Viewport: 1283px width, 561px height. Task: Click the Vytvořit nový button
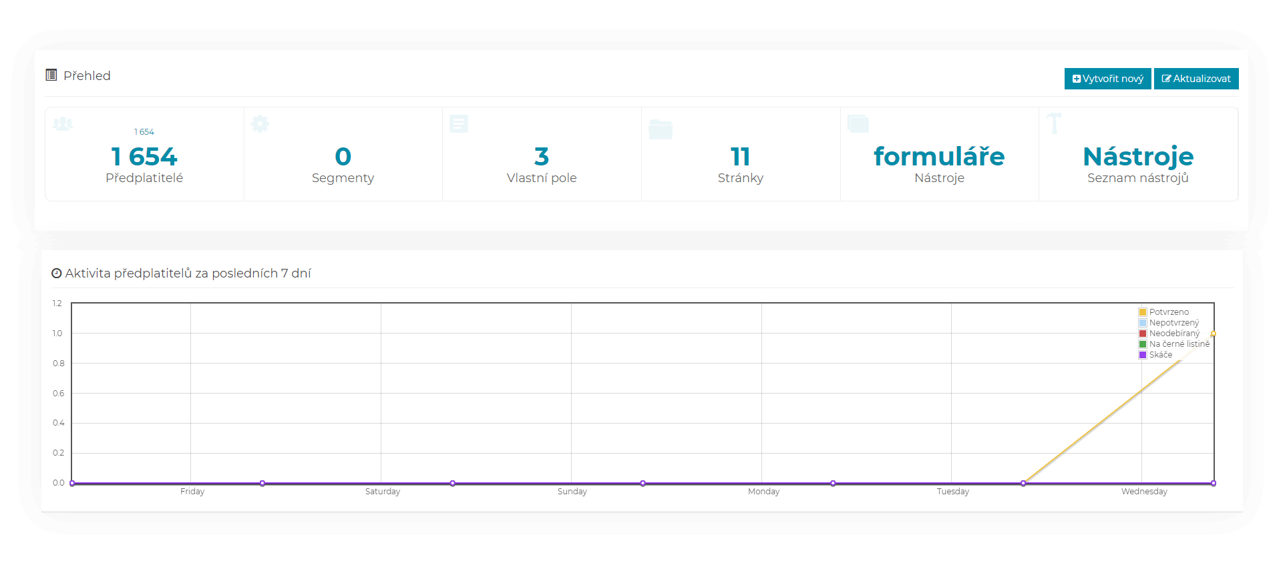[x=1107, y=79]
